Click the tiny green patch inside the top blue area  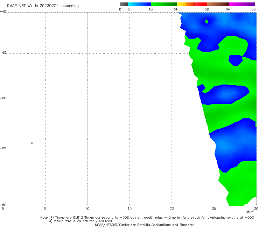click(206, 21)
